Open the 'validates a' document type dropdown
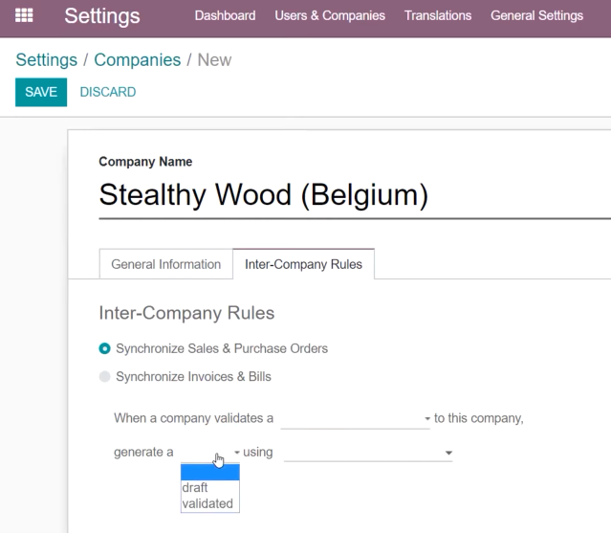 (x=356, y=418)
